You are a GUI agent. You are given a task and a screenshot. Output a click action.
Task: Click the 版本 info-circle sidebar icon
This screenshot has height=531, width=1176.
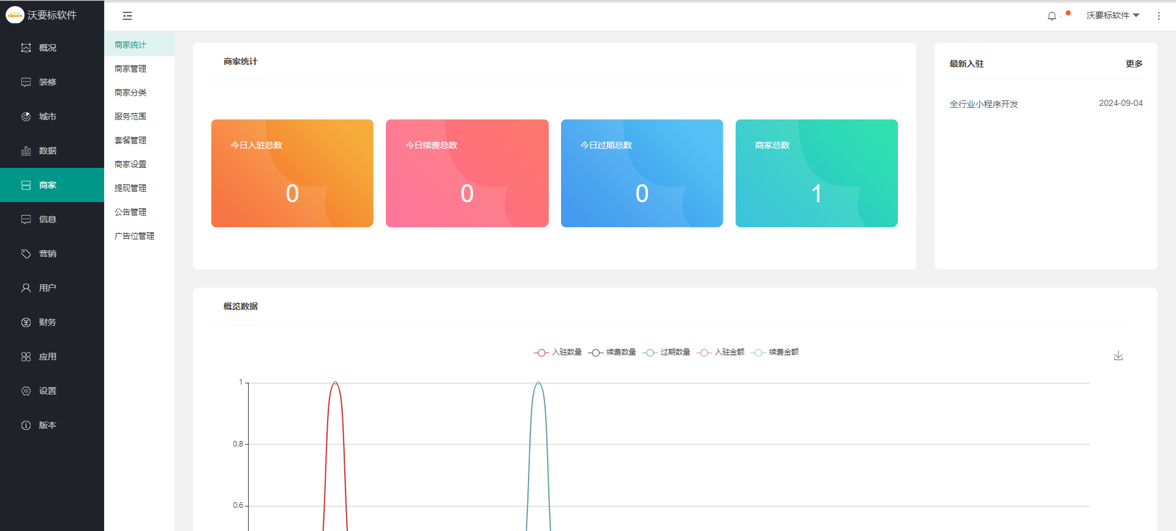pos(26,425)
